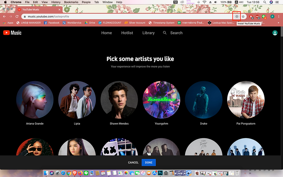Select the Marshmello artist circle
Image resolution: width=283 pixels, height=177 pixels.
pos(119,147)
